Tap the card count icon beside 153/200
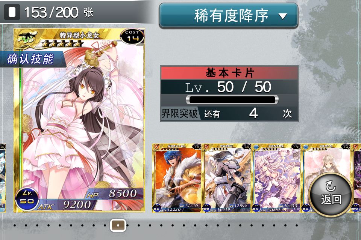Viewport: 361px width, 240px height. [x=12, y=12]
